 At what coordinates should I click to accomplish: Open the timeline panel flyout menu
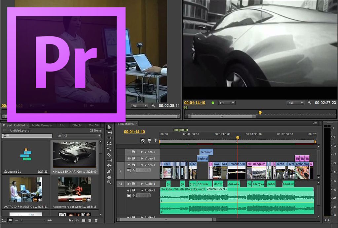(315, 123)
